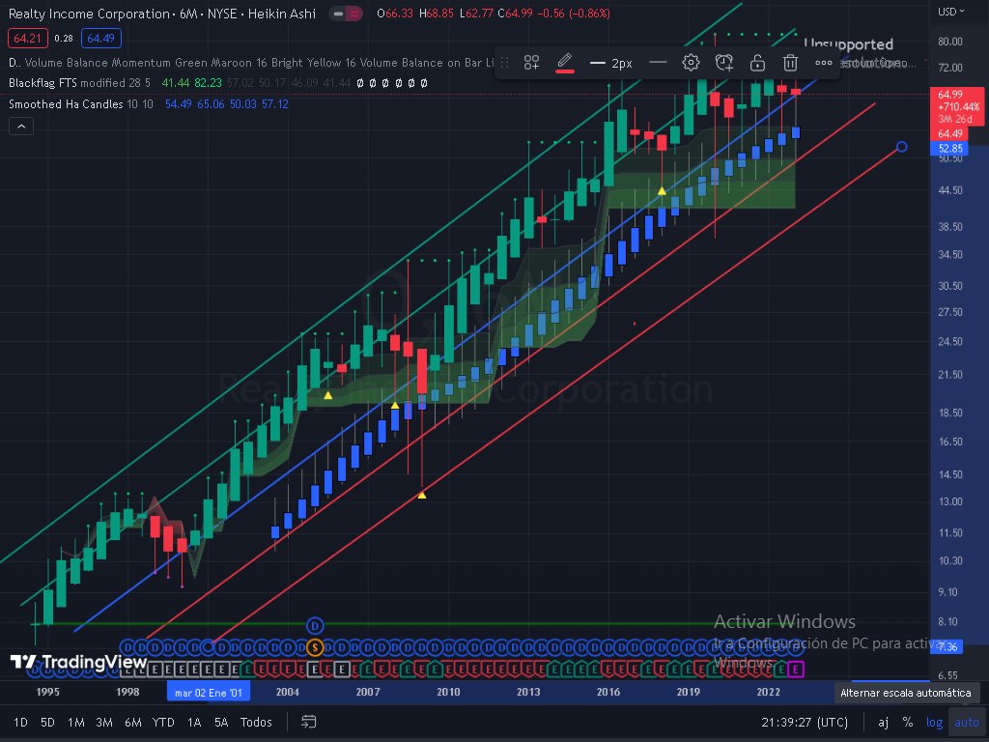Open the UTC time zone menu
The height and width of the screenshot is (742, 989).
[805, 722]
